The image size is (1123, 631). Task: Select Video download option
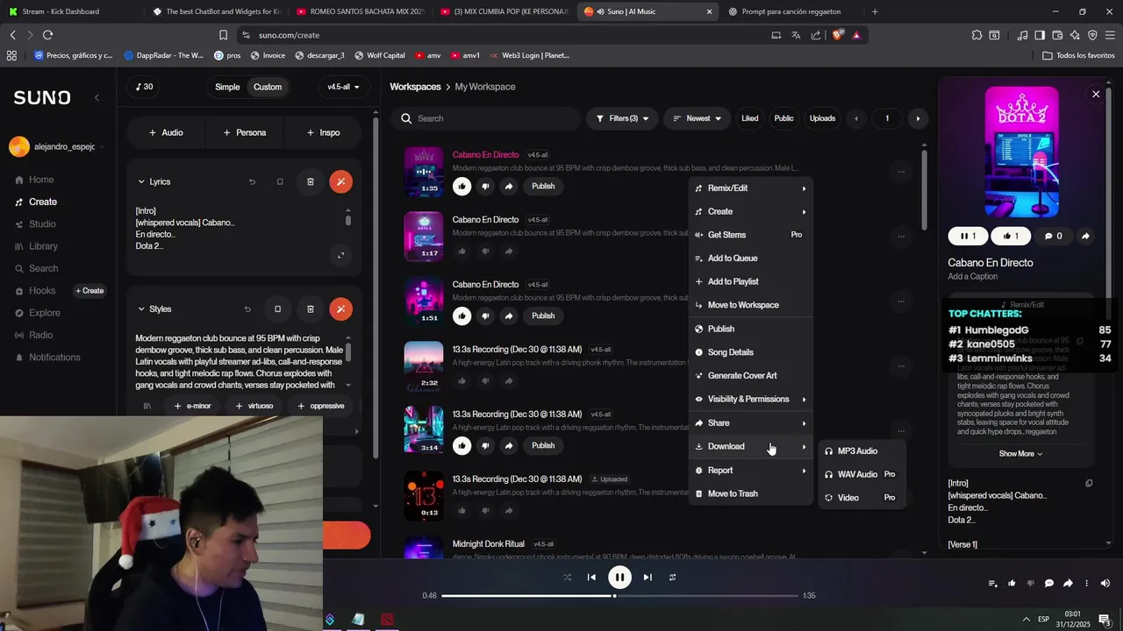862,498
